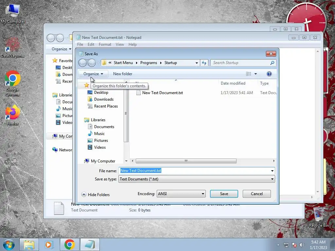The height and width of the screenshot is (251, 335).
Task: Open Notepad Format menu
Action: [x=105, y=44]
